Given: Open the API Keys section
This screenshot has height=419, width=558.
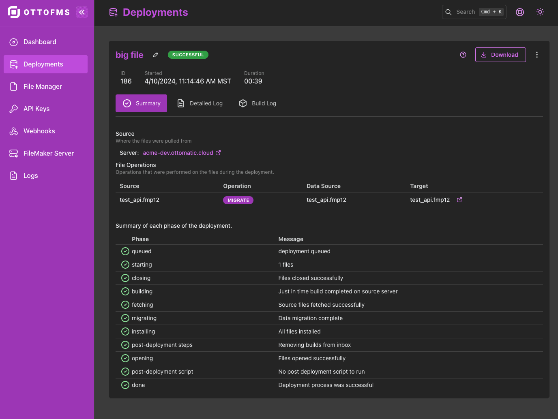Looking at the screenshot, I should point(36,109).
